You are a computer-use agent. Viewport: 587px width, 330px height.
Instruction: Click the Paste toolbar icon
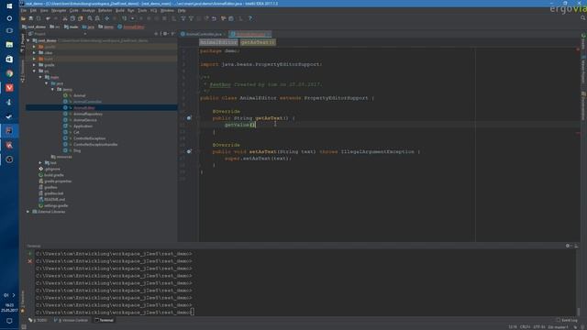coord(80,18)
